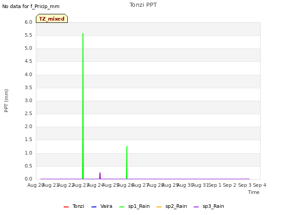Viewport: 287px width, 215px height.
Task: Click the Tonzi legend entry
Action: click(x=74, y=206)
